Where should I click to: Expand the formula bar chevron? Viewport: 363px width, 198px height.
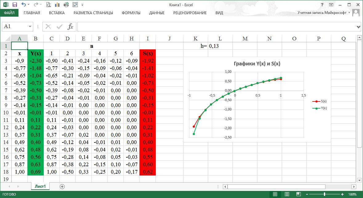[x=358, y=27]
